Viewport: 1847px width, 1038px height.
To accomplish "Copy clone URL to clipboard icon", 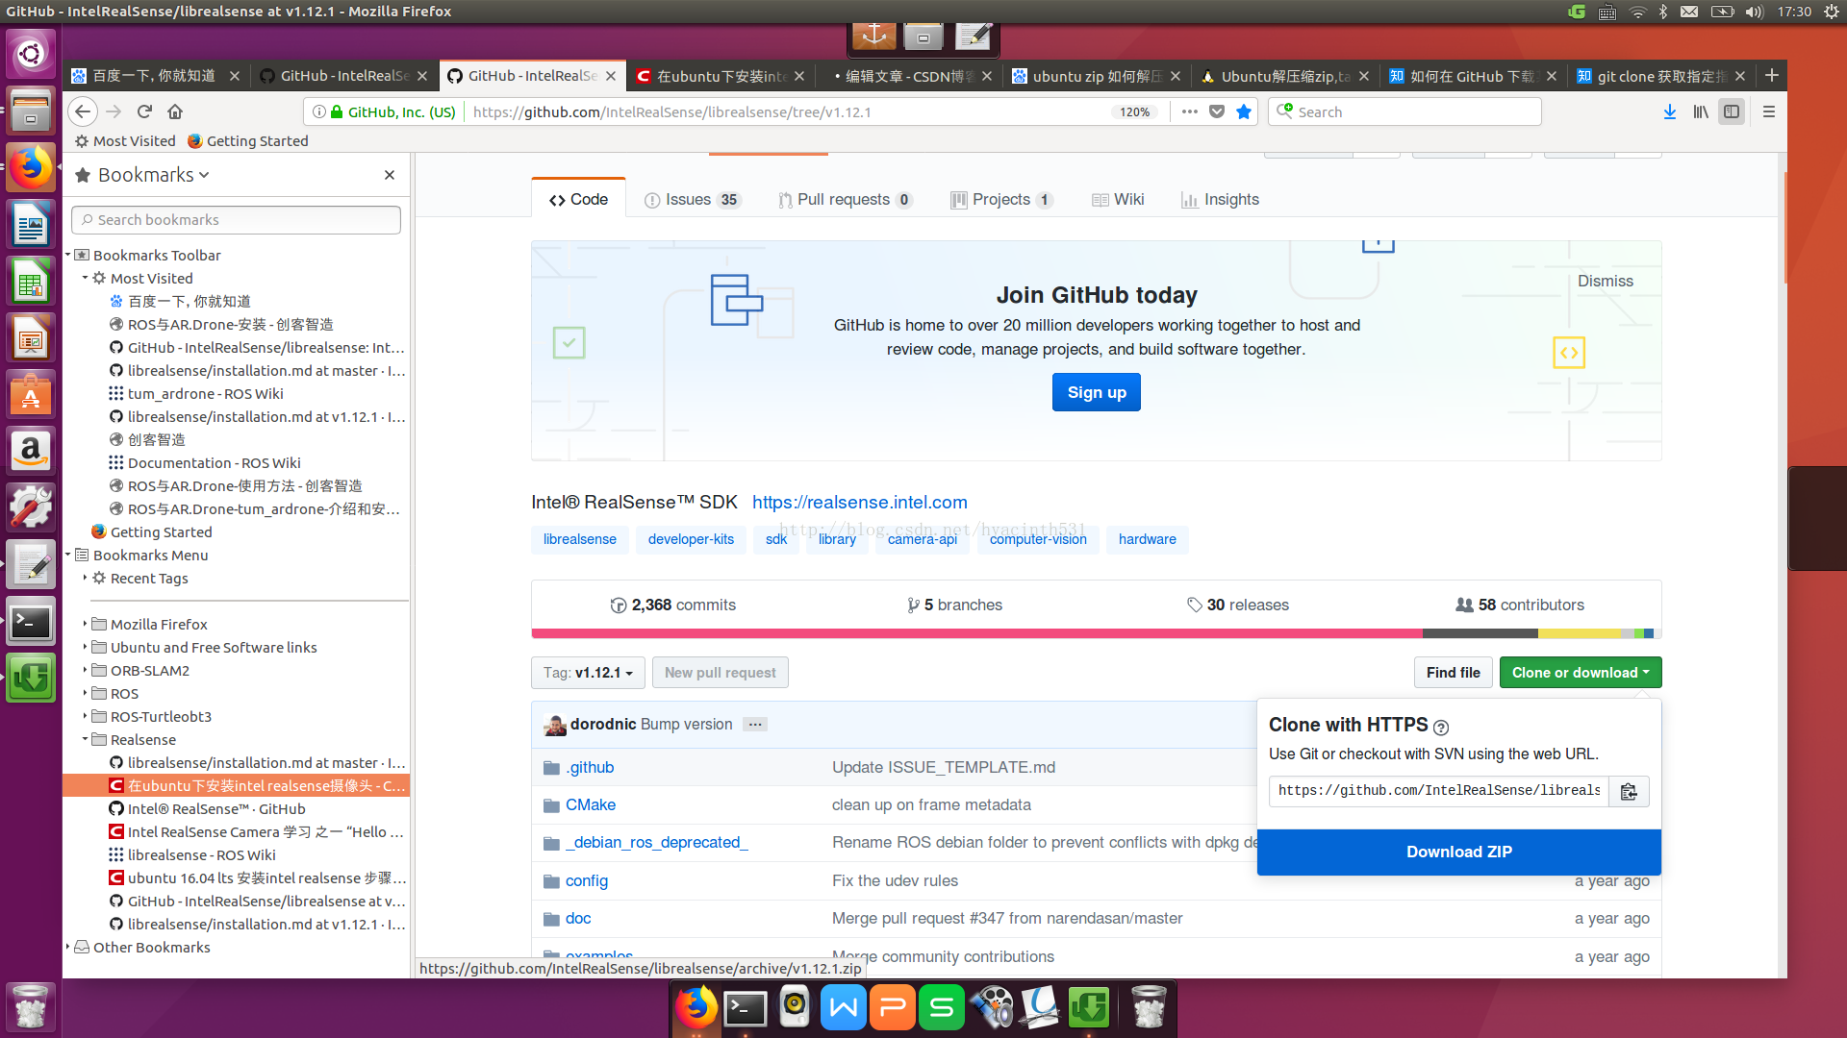I will (x=1629, y=791).
